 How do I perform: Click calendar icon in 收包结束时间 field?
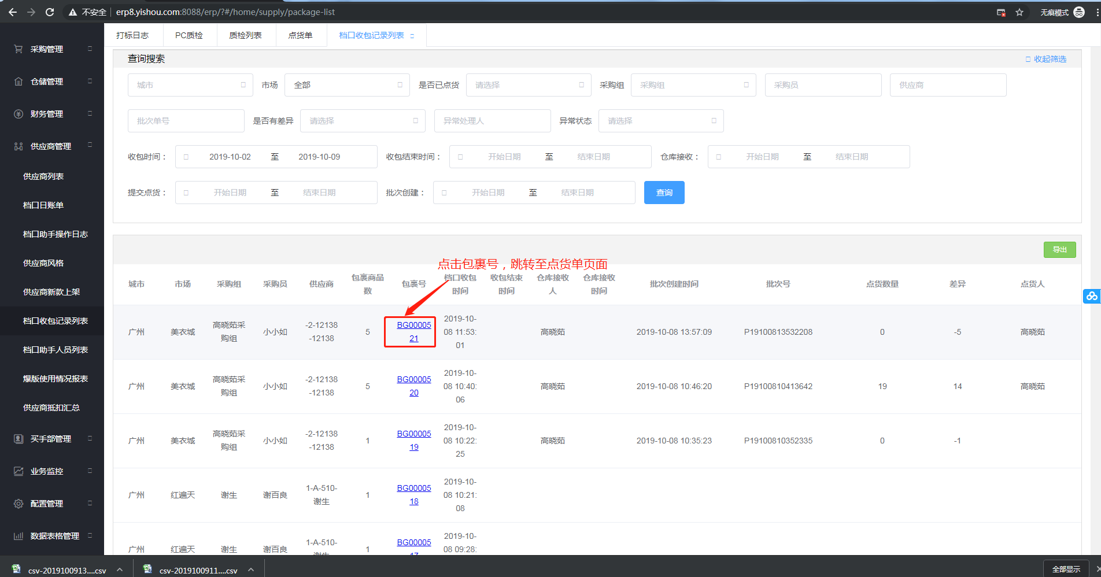click(460, 157)
